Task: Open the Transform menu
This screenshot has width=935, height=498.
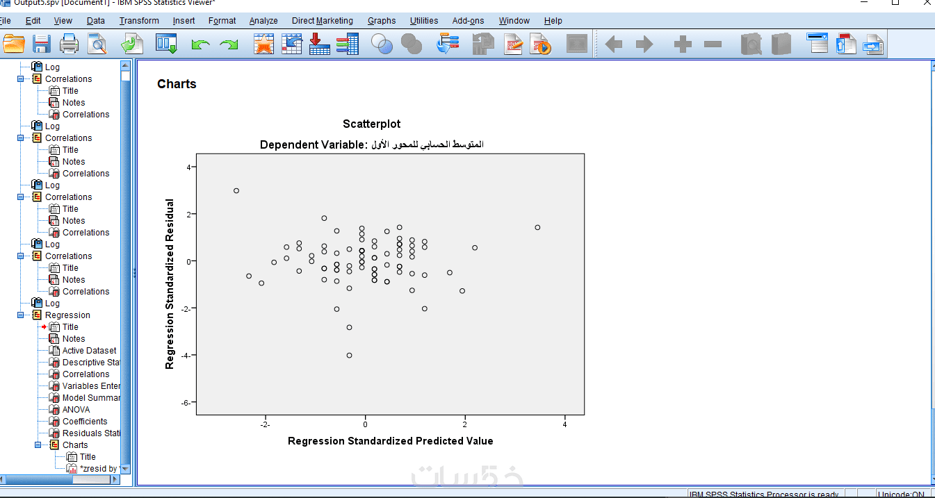Action: (139, 21)
